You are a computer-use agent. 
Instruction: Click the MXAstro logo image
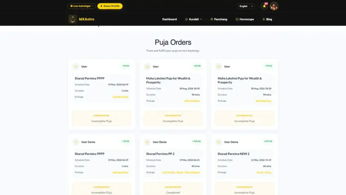(x=73, y=19)
